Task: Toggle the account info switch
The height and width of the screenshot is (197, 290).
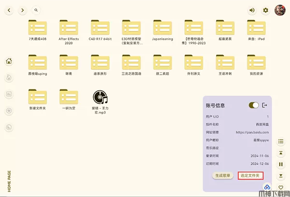Action: (x=253, y=105)
